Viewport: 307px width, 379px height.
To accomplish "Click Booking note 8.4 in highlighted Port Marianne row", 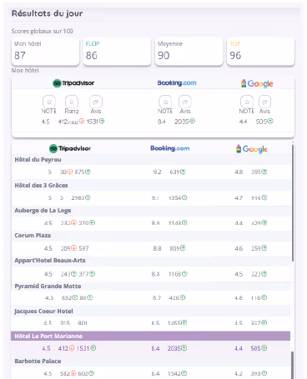I will 155,348.
